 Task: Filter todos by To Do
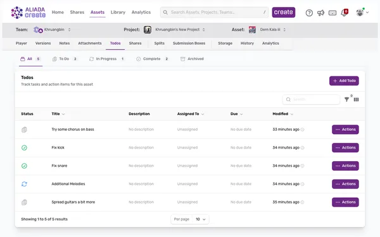(x=65, y=59)
